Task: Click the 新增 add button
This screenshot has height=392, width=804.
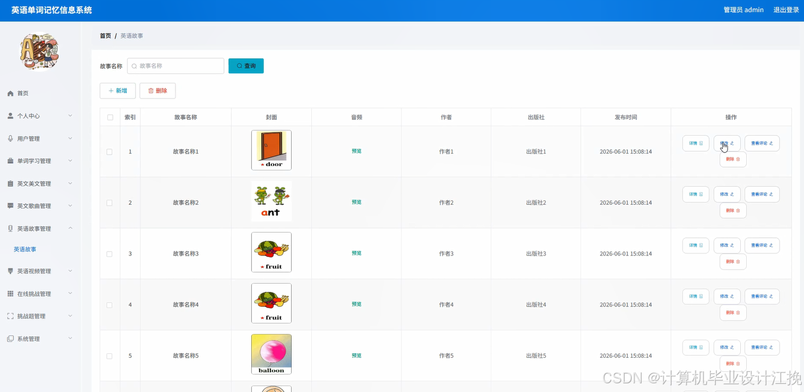Action: [118, 91]
